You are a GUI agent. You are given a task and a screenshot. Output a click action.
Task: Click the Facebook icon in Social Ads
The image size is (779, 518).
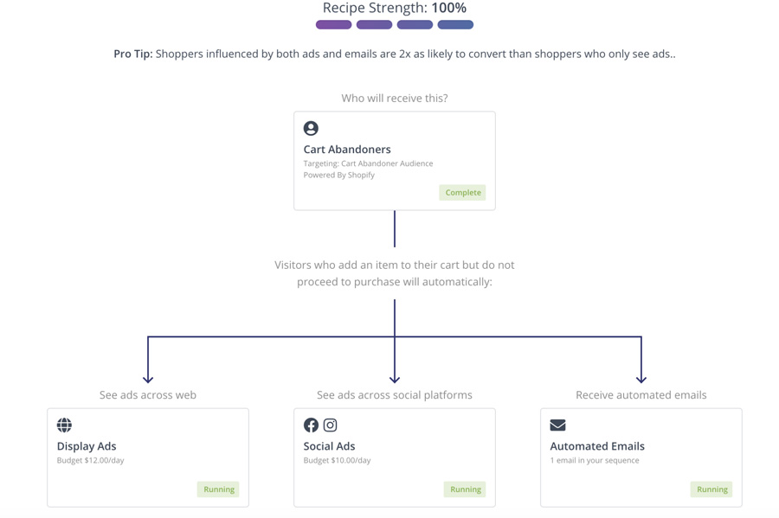click(x=311, y=425)
